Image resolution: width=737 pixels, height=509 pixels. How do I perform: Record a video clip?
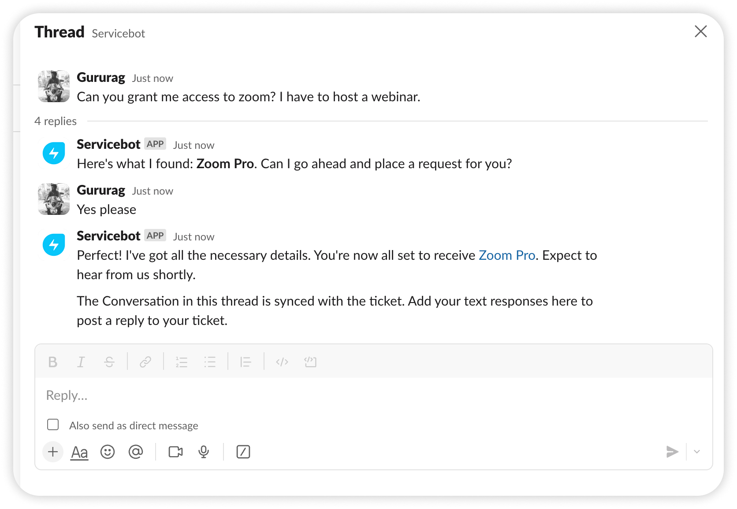(176, 452)
